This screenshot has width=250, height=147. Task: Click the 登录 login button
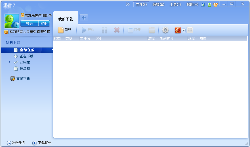pyautogui.click(x=29, y=23)
